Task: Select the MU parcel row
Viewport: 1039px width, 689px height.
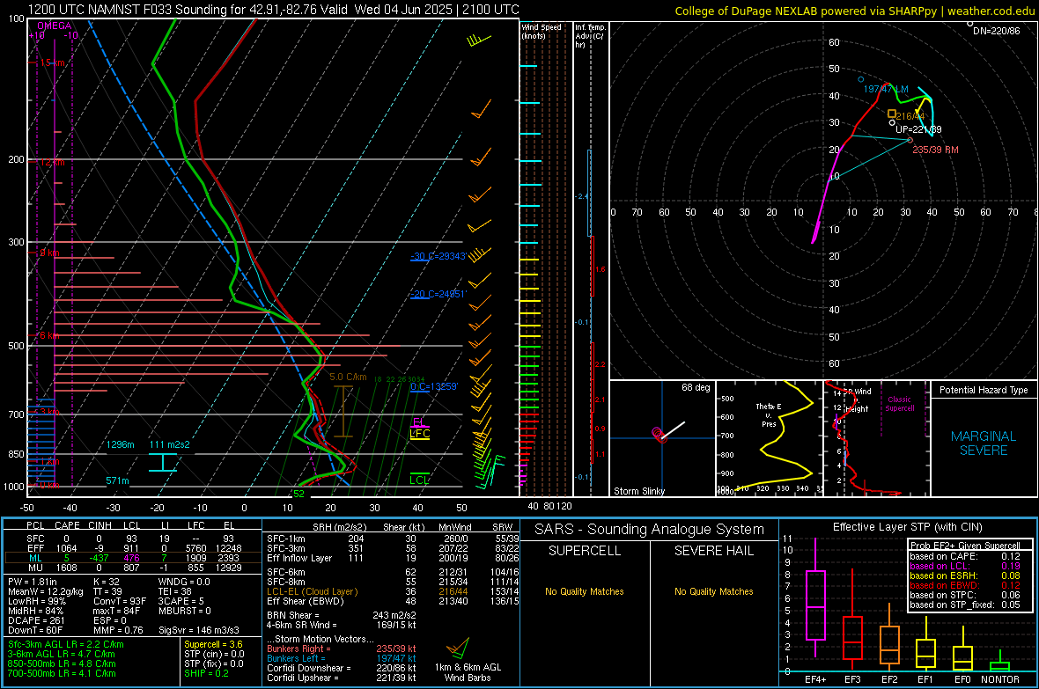Action: 133,568
